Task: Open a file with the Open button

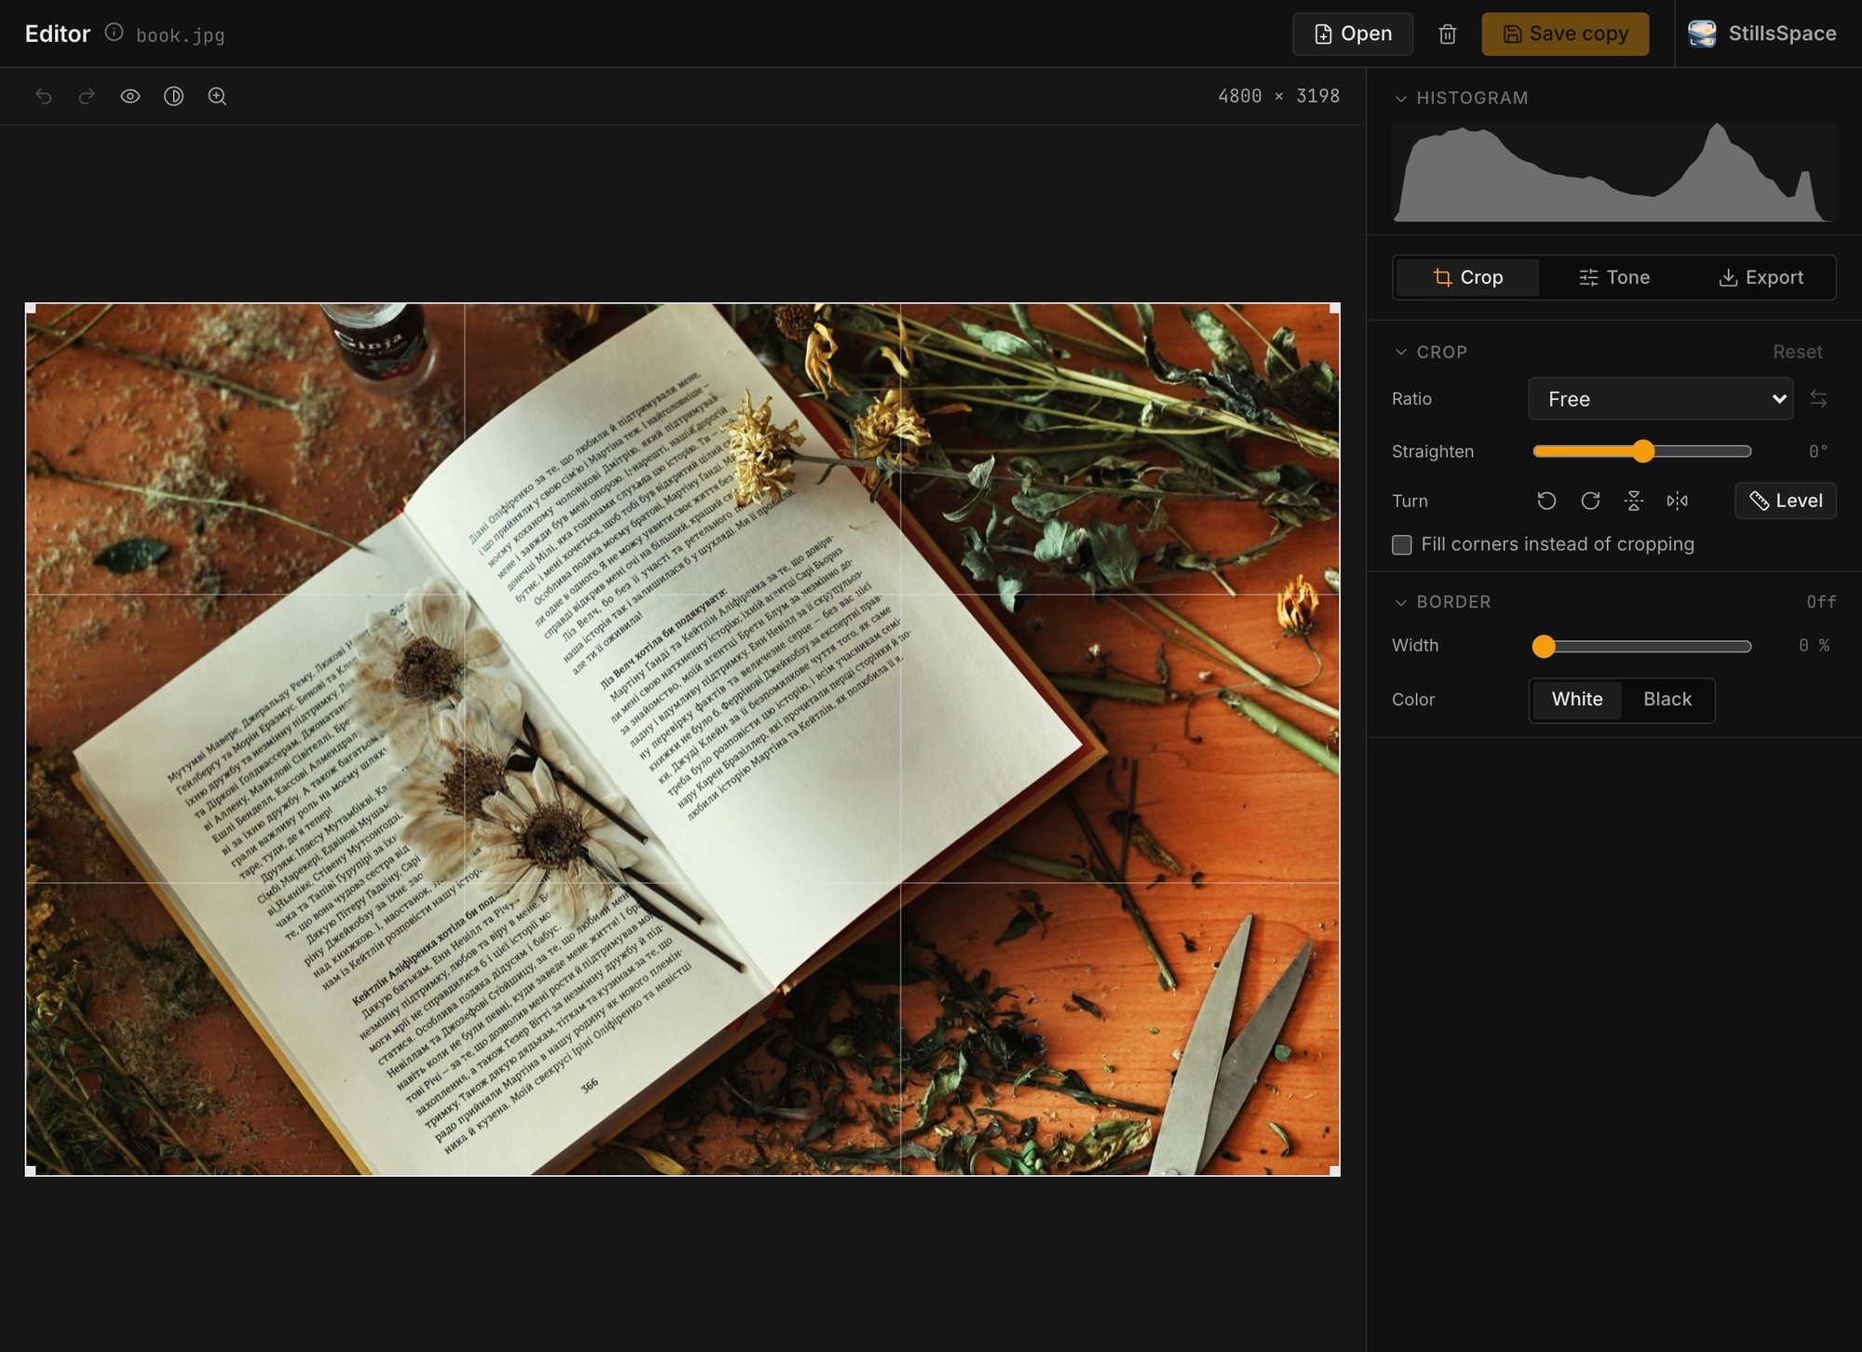Action: click(1352, 34)
